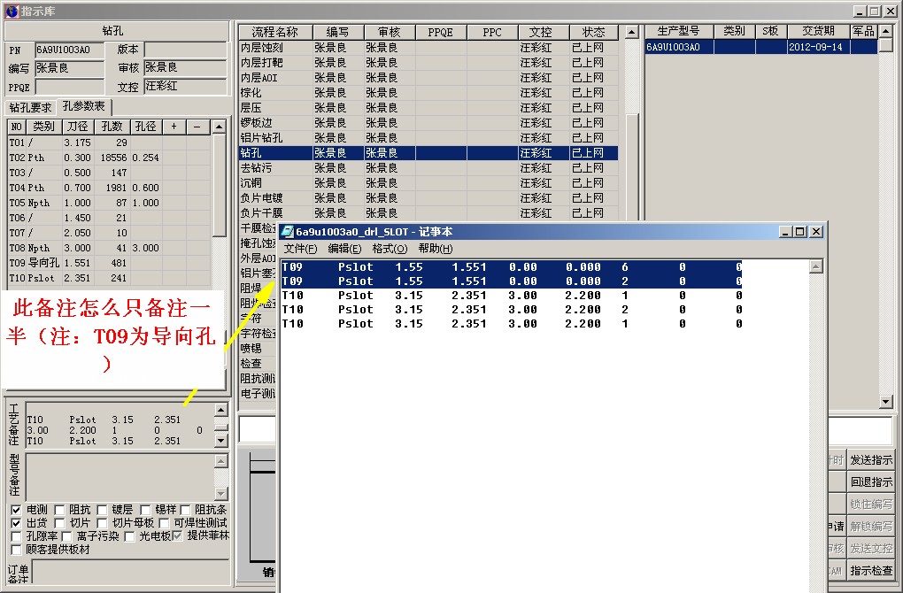903x593 pixels.
Task: Check the 光电板 checkbox
Action: (x=129, y=536)
